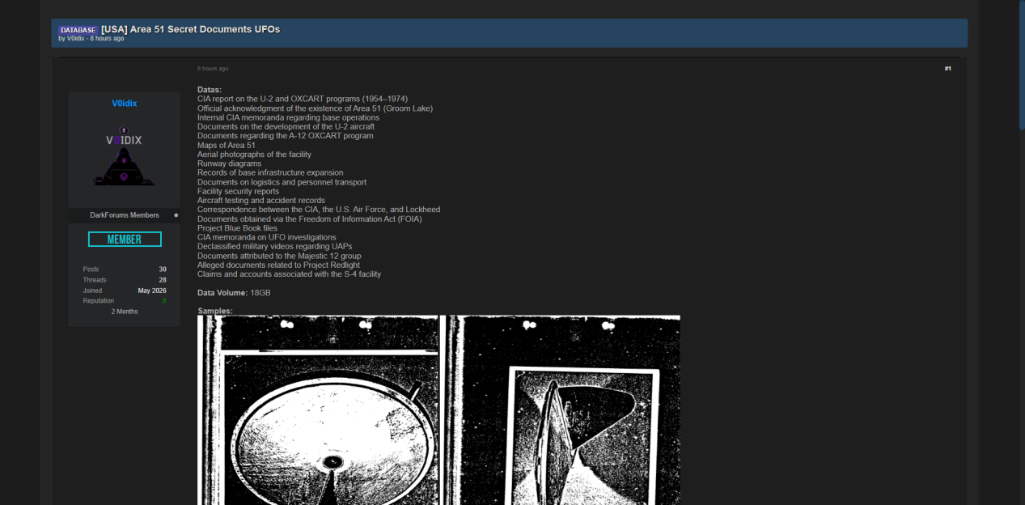Click the Posts count 30
Image resolution: width=1025 pixels, height=505 pixels.
tap(163, 269)
